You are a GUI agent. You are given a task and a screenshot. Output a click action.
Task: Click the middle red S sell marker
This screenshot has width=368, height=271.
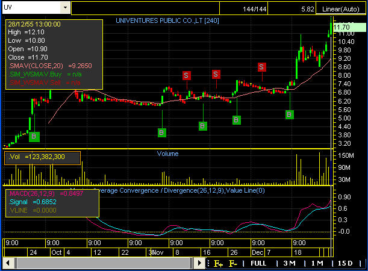216,75
